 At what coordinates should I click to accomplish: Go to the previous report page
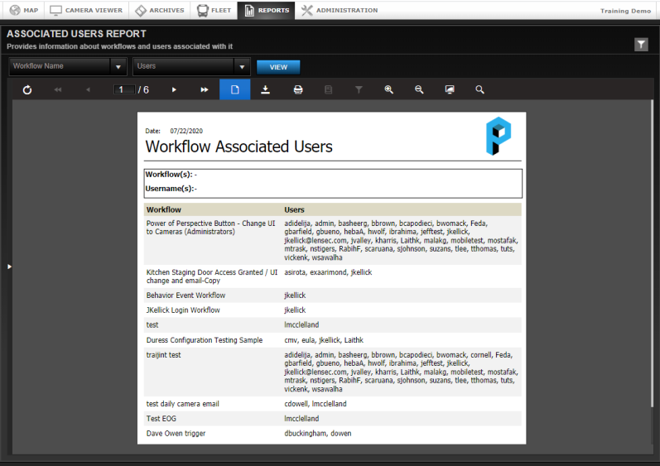[88, 89]
